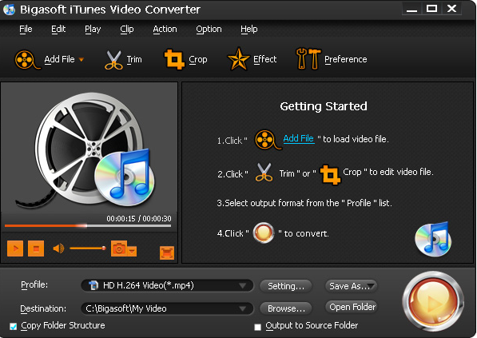Open the Clip menu
The width and height of the screenshot is (477, 338).
coord(127,30)
